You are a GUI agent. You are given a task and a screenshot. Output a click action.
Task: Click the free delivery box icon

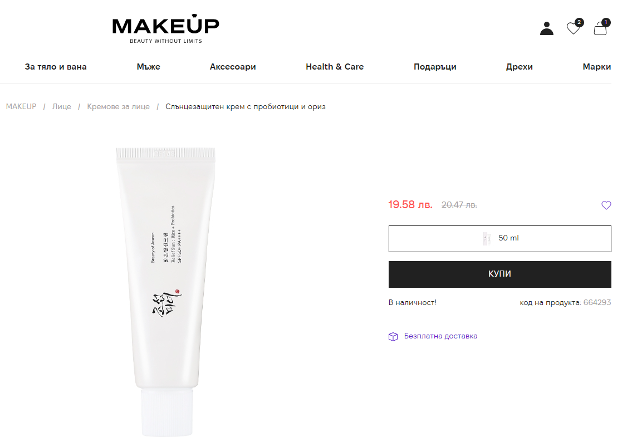tap(393, 337)
